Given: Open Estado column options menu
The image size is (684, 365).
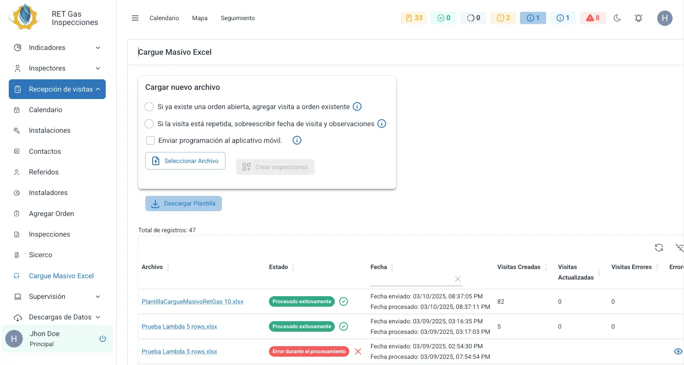Looking at the screenshot, I should coord(293,267).
